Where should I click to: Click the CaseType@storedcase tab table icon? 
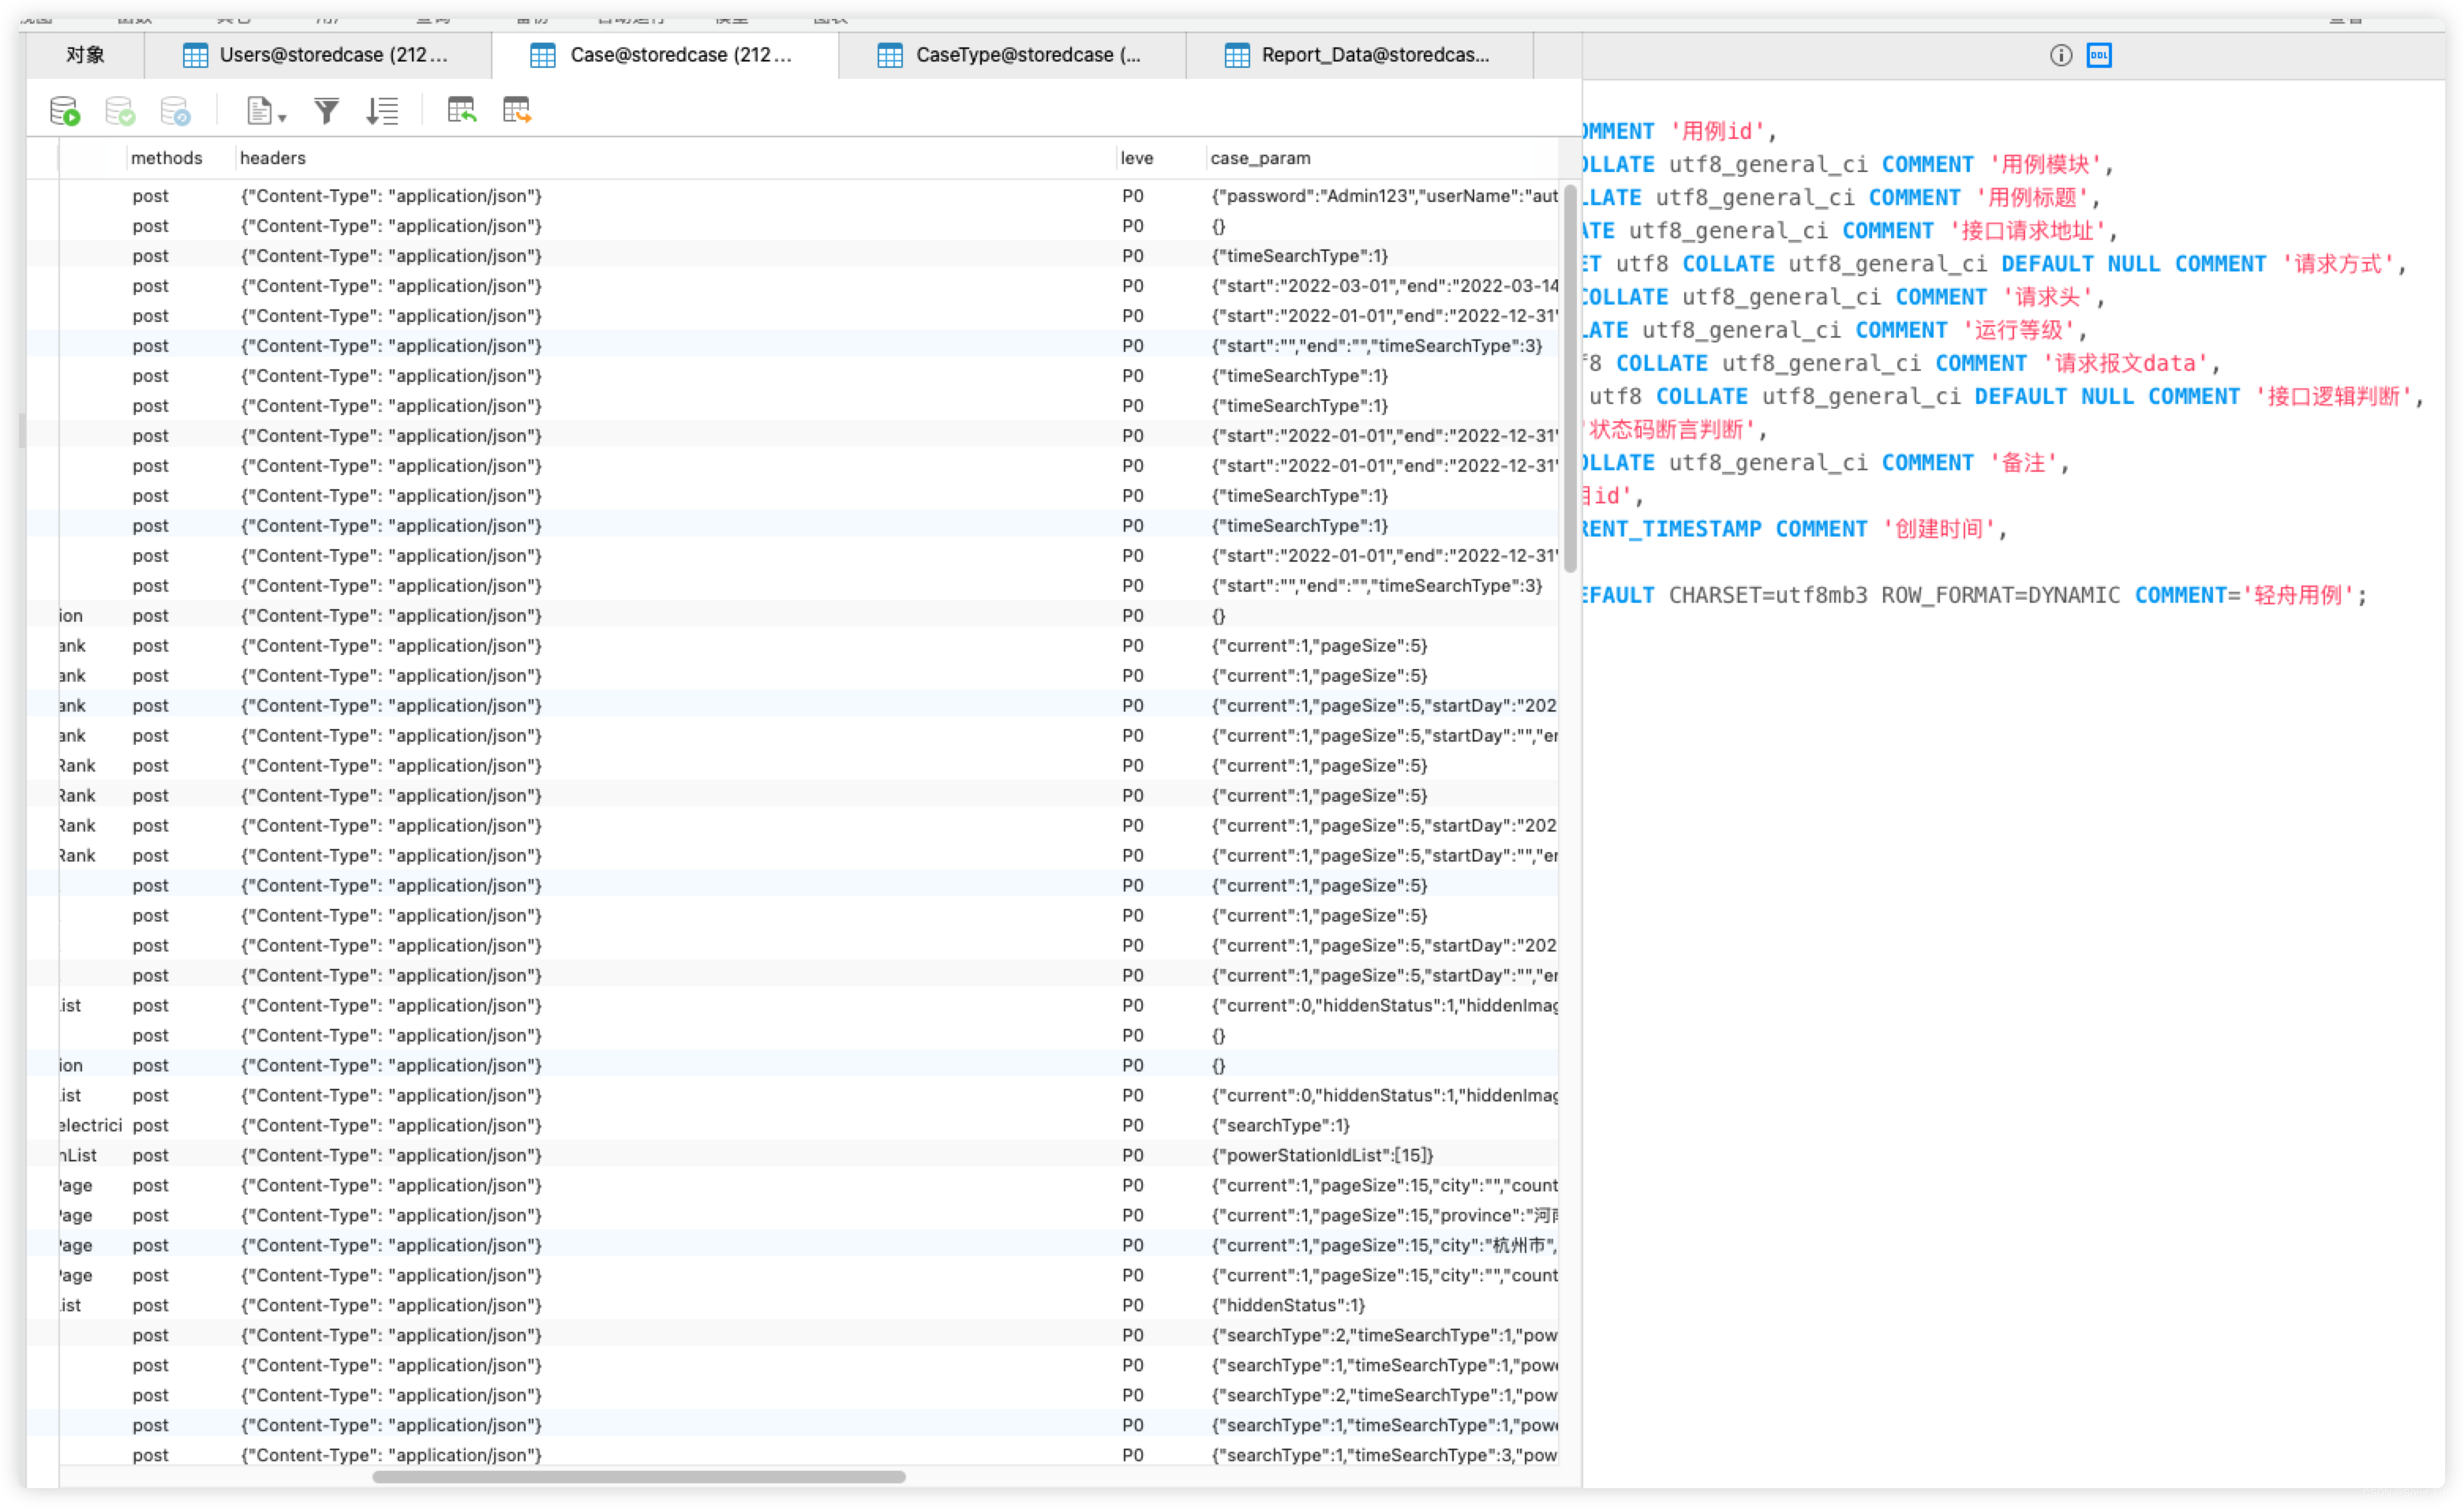pyautogui.click(x=889, y=55)
